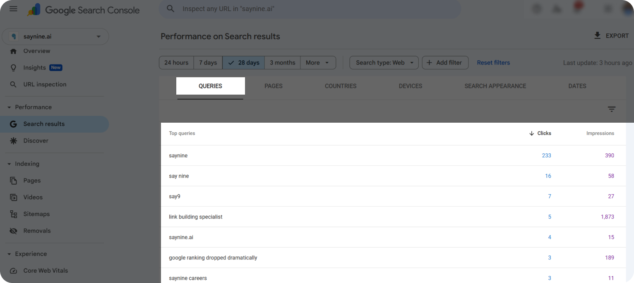Click the Add filter button
The width and height of the screenshot is (634, 283).
[x=445, y=63]
